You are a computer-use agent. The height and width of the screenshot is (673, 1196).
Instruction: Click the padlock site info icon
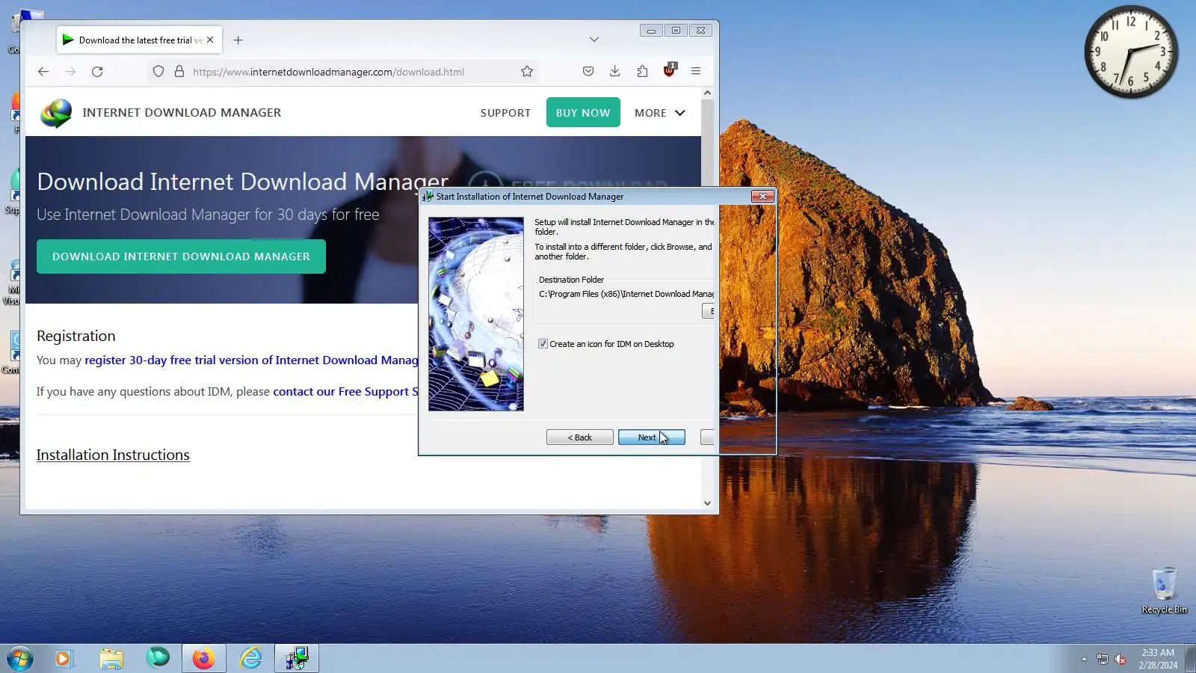(179, 72)
